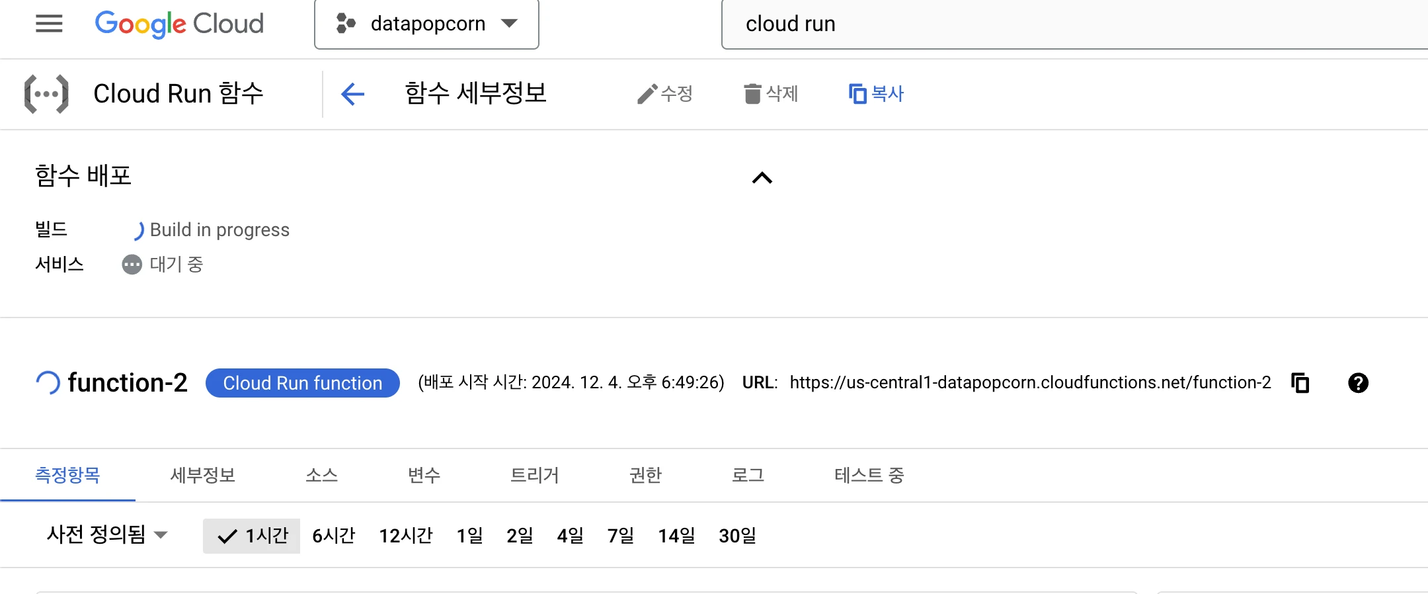The height and width of the screenshot is (594, 1428).
Task: Switch to the 소스 tab
Action: tap(322, 475)
